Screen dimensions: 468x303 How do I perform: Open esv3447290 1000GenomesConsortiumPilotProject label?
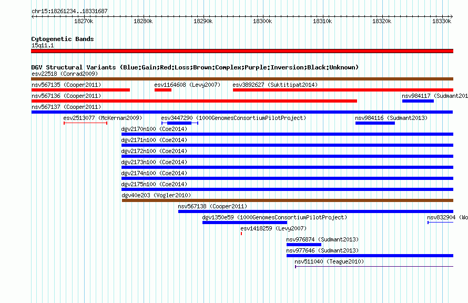click(233, 118)
